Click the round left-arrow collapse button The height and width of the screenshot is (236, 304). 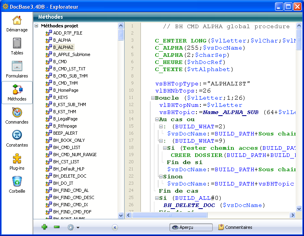coord(115,227)
